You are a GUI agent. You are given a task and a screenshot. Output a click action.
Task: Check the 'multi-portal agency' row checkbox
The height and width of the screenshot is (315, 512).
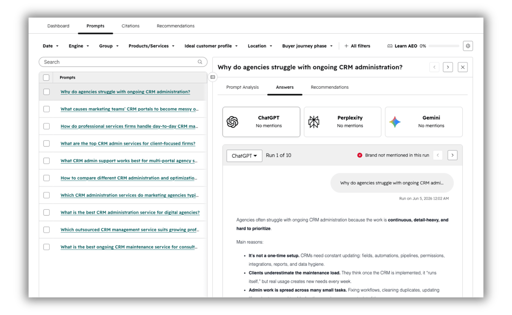point(46,161)
